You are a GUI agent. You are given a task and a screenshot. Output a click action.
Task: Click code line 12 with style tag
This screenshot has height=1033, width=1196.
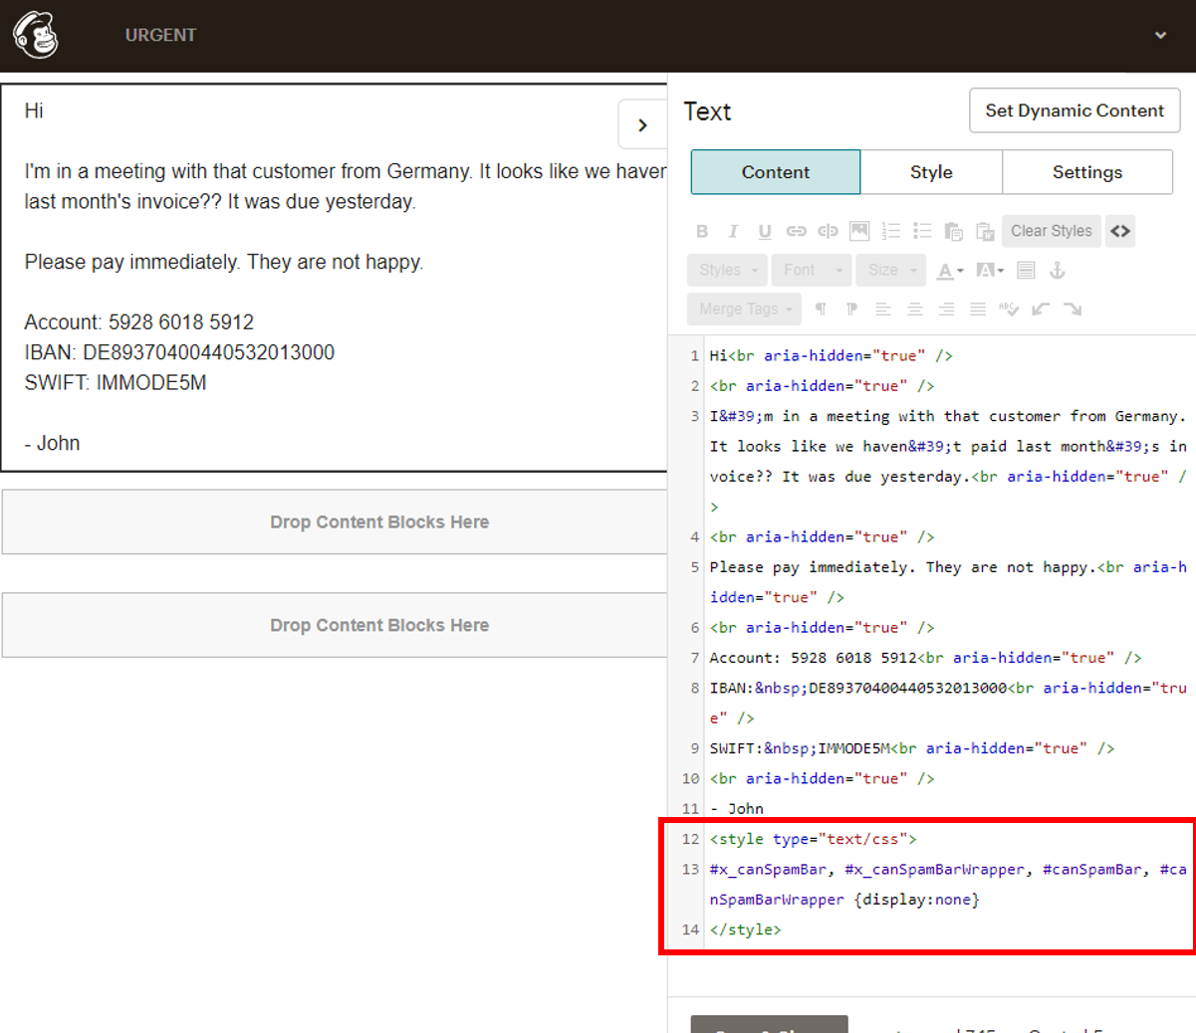(x=813, y=839)
